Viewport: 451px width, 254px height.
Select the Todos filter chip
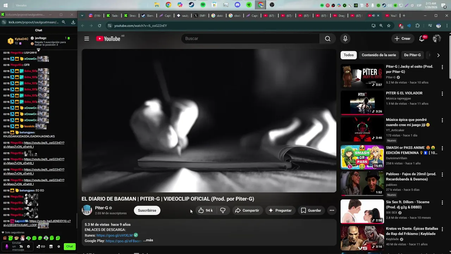[349, 55]
